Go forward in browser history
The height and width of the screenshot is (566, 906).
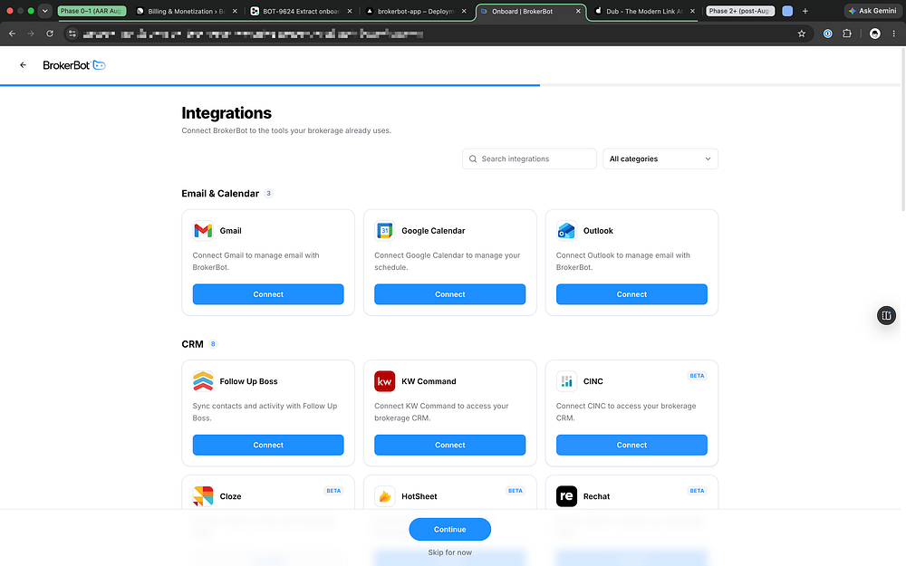pyautogui.click(x=31, y=34)
